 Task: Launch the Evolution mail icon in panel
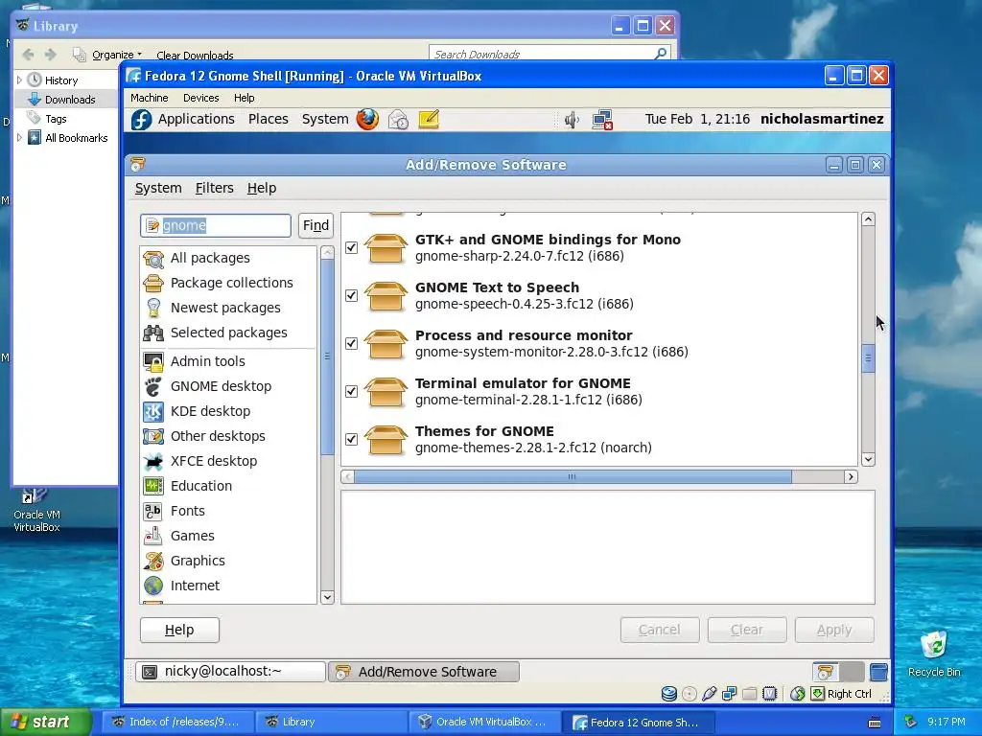coord(398,119)
